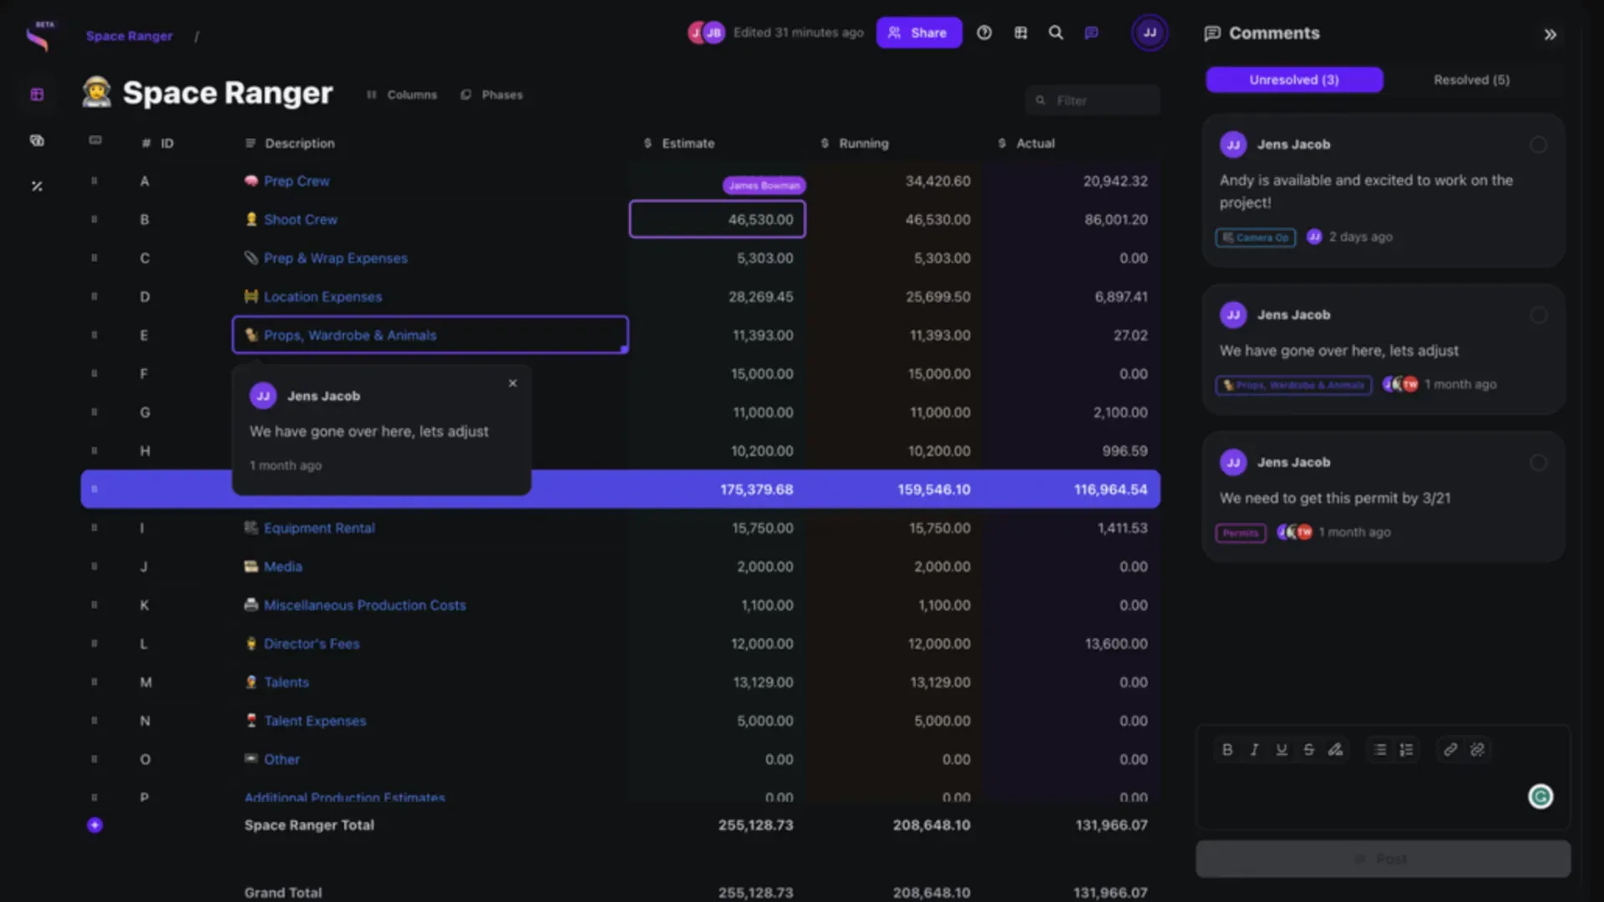Insert a numbered list in comment editor

tap(1407, 749)
